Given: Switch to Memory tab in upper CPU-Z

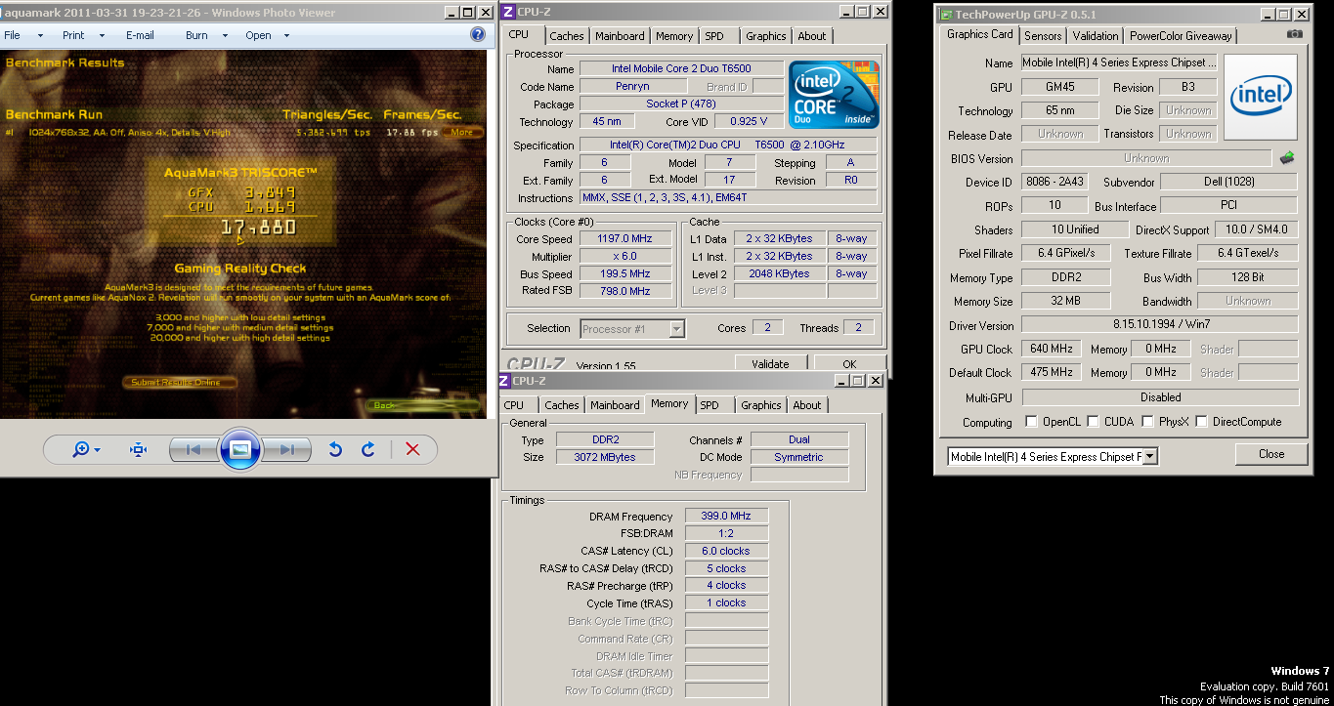Looking at the screenshot, I should click(674, 36).
